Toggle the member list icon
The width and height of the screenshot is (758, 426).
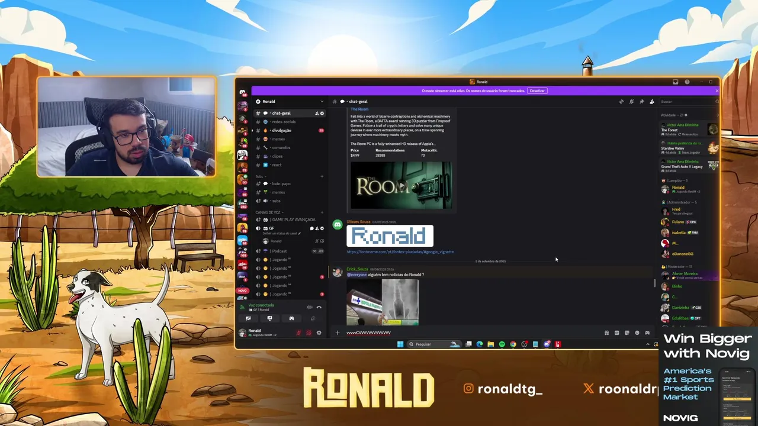651,102
